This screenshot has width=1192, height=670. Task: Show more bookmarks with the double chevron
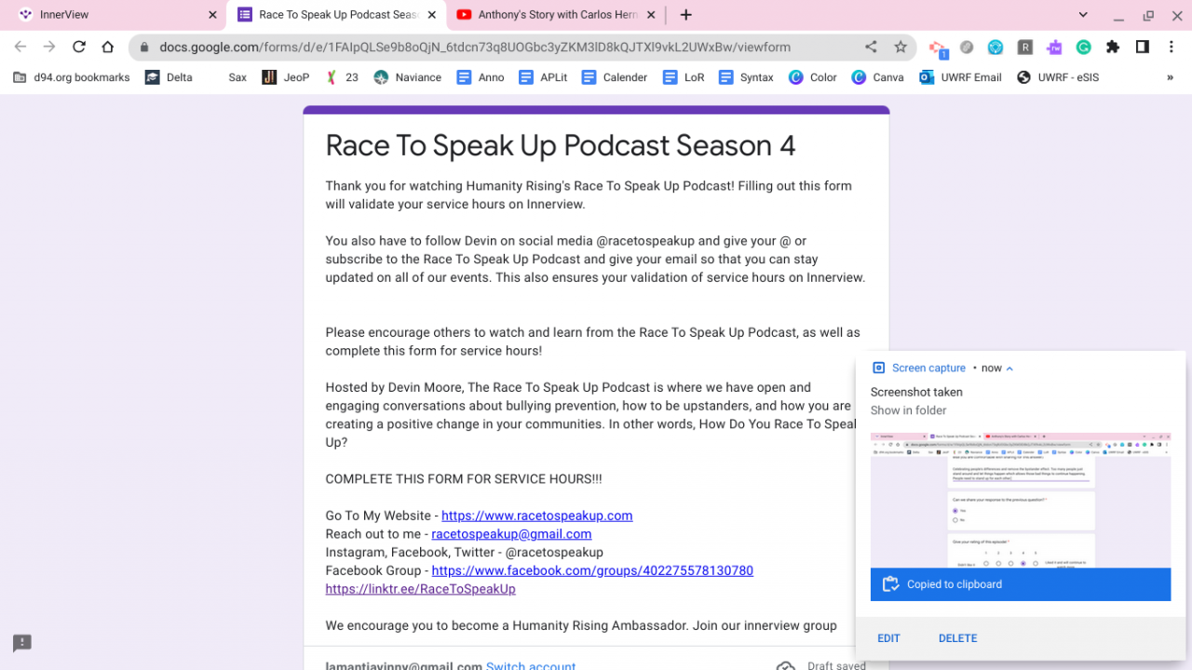click(1170, 77)
